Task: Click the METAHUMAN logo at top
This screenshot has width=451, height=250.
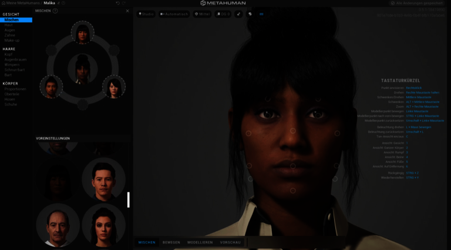Action: coord(223,3)
